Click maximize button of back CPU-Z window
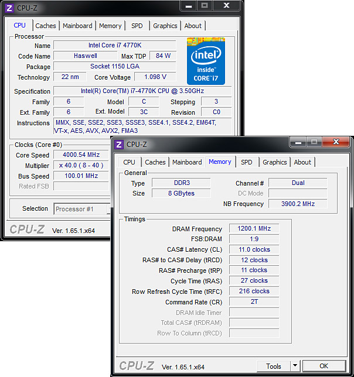 205,5
